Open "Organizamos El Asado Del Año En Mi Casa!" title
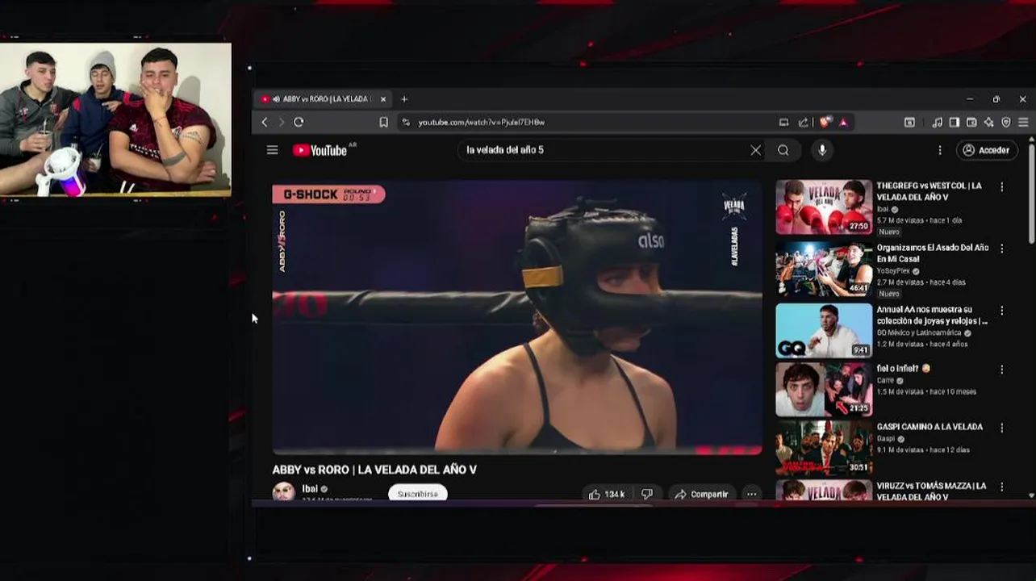 pos(933,253)
